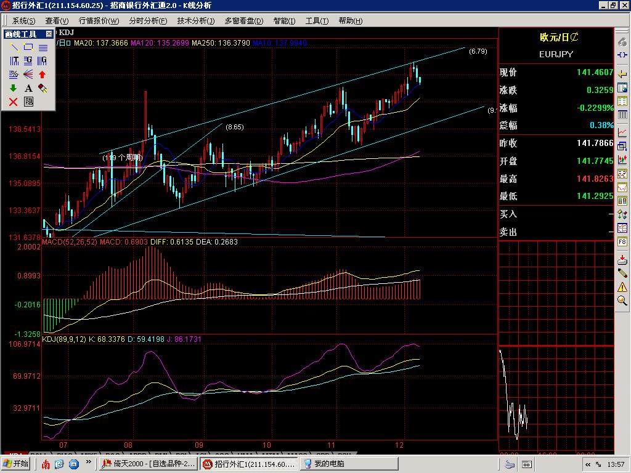Expand hidden system tray icons
The image size is (631, 473).
pyautogui.click(x=587, y=464)
